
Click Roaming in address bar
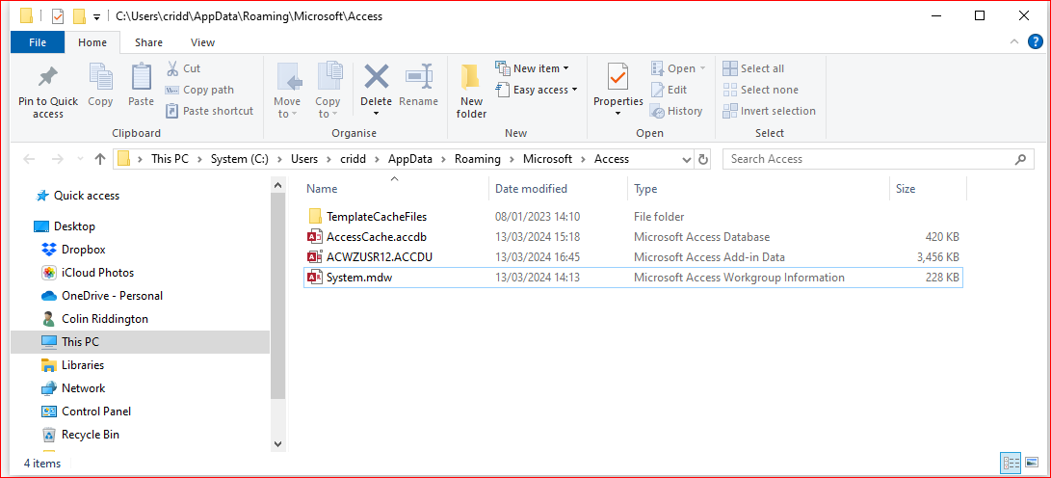click(x=478, y=159)
